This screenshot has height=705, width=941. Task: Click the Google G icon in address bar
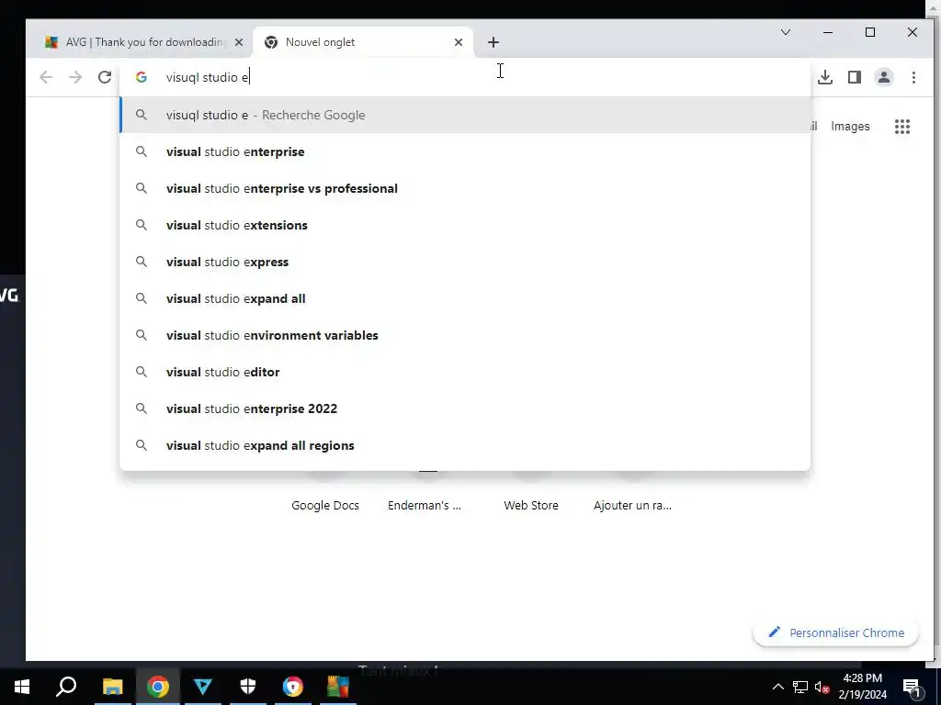[141, 77]
